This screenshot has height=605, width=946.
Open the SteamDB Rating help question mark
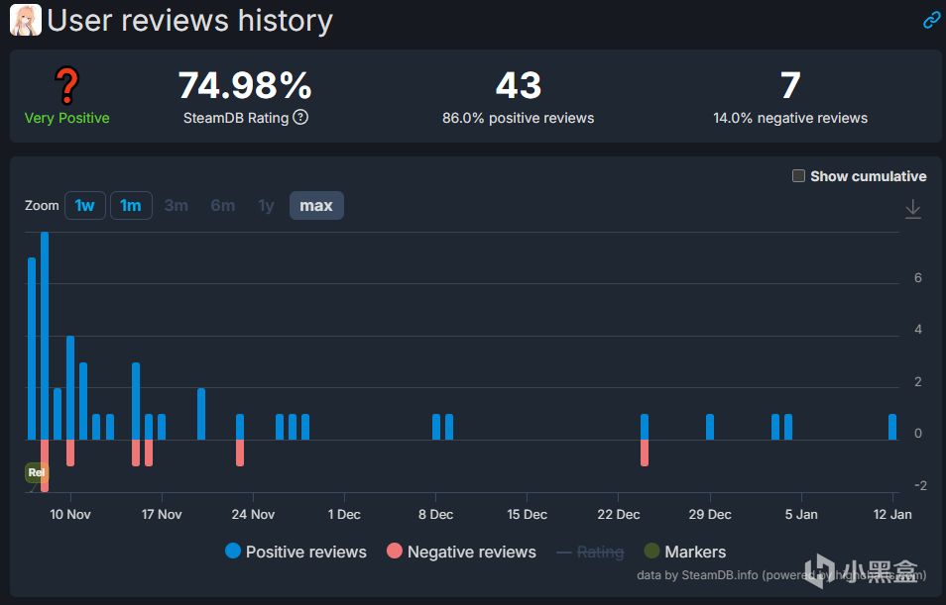coord(300,118)
